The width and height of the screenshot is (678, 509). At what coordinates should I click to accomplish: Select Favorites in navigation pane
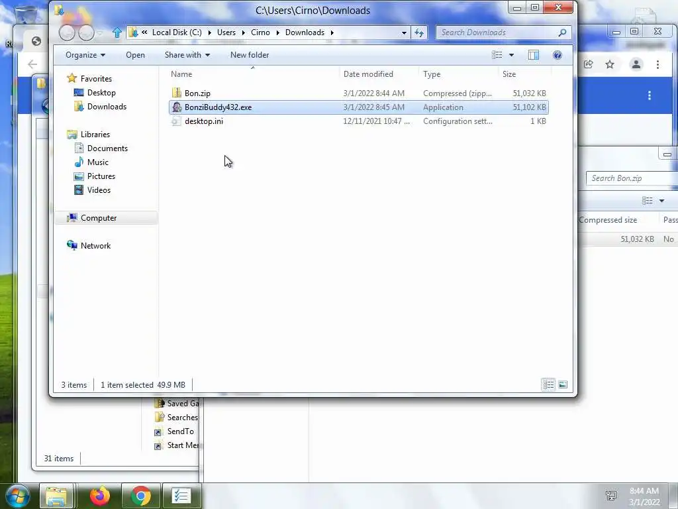96,79
